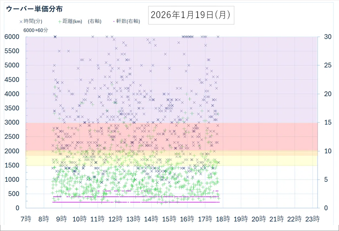Select the date box 2026年1月19日(月)
339x231 pixels.
pyautogui.click(x=191, y=15)
